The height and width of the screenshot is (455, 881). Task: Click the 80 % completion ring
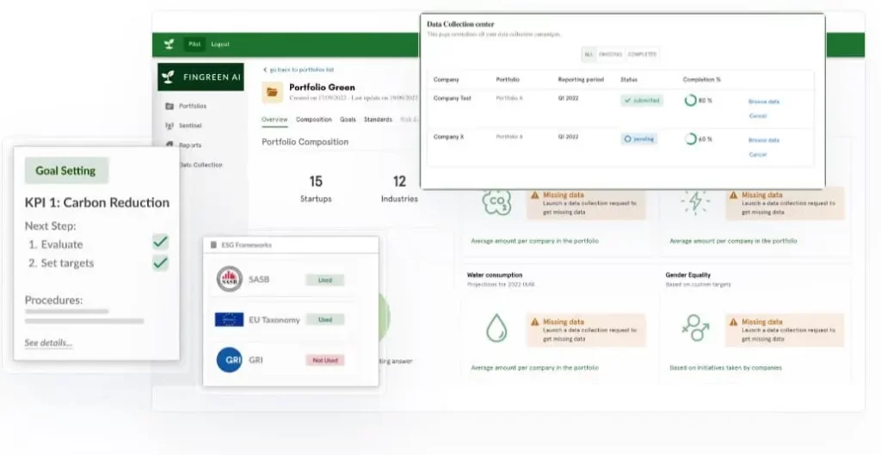(691, 101)
